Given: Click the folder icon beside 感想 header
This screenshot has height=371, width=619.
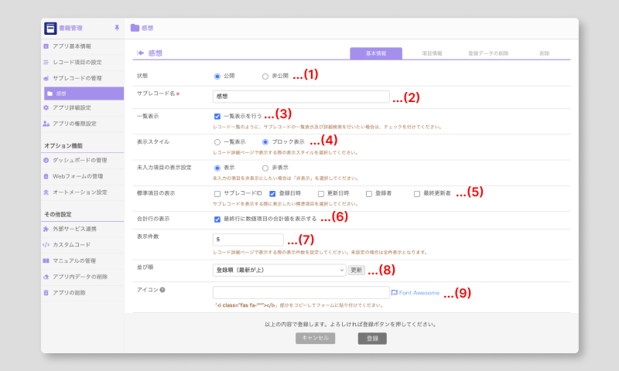Looking at the screenshot, I should pos(135,28).
